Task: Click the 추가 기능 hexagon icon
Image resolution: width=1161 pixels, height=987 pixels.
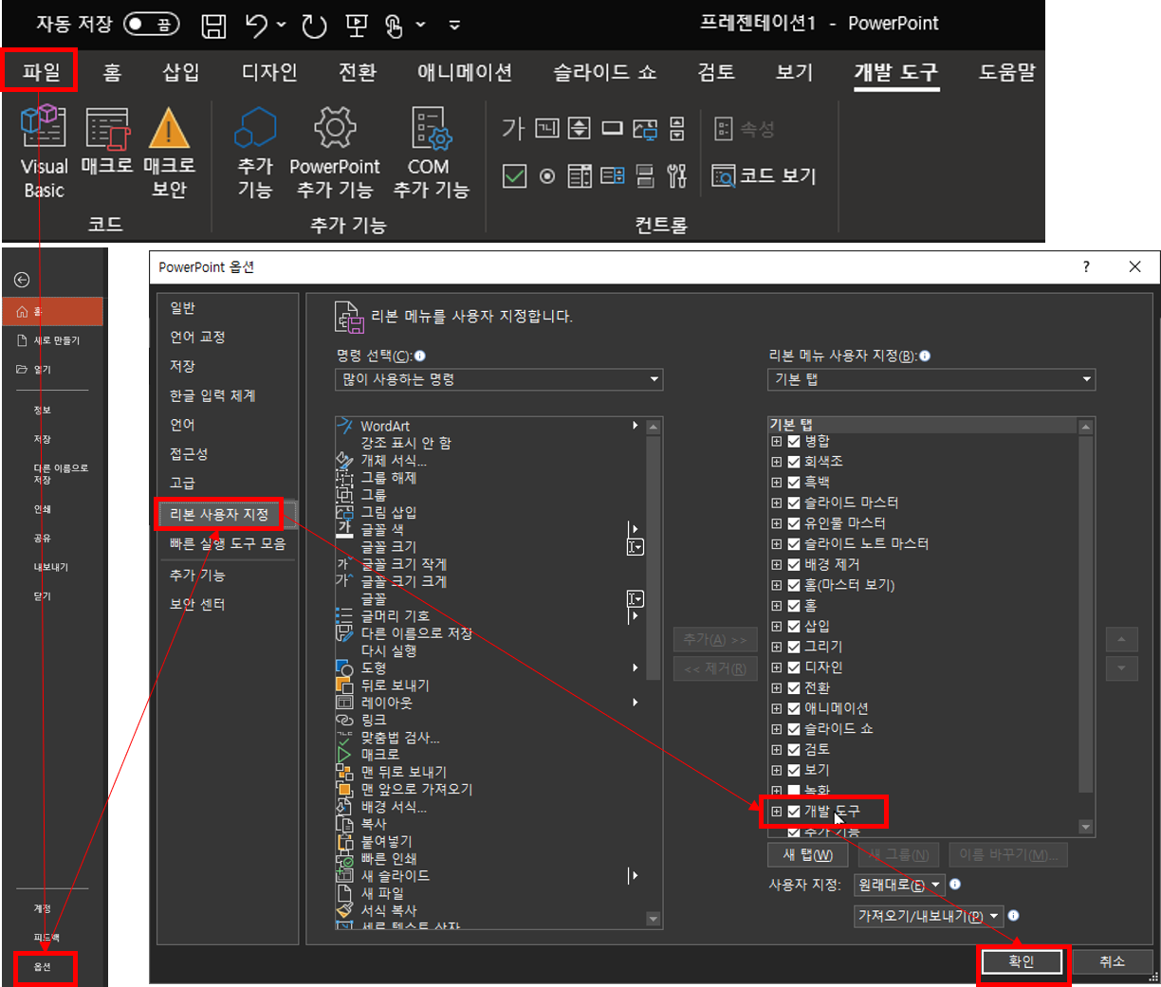Action: [x=255, y=128]
